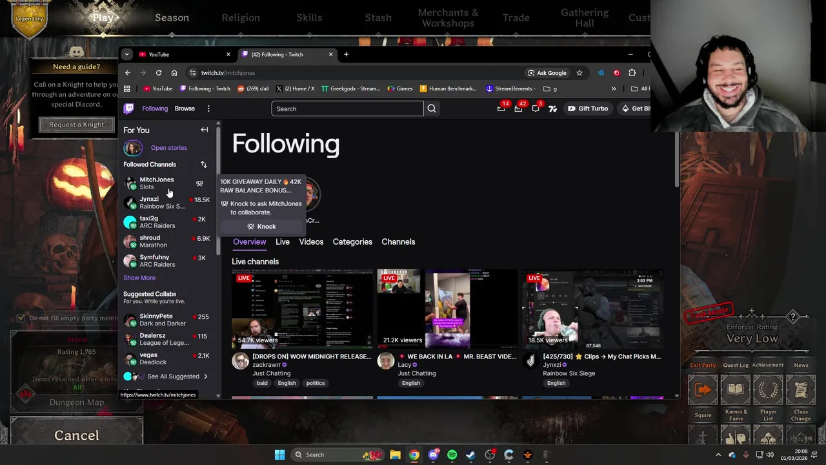Screen dimensions: 826x465
Task: Open the game's News scroll icon
Action: pos(801,389)
